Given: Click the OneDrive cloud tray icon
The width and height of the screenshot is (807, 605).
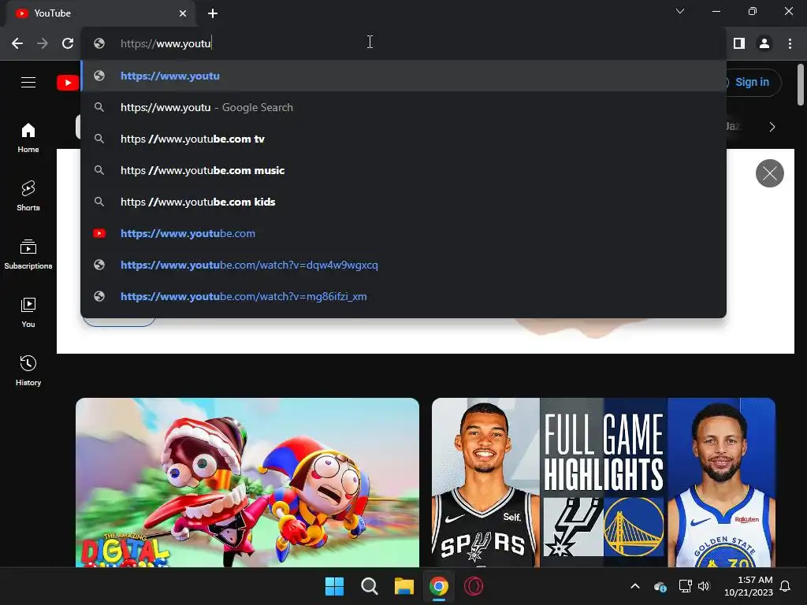Looking at the screenshot, I should click(x=660, y=586).
